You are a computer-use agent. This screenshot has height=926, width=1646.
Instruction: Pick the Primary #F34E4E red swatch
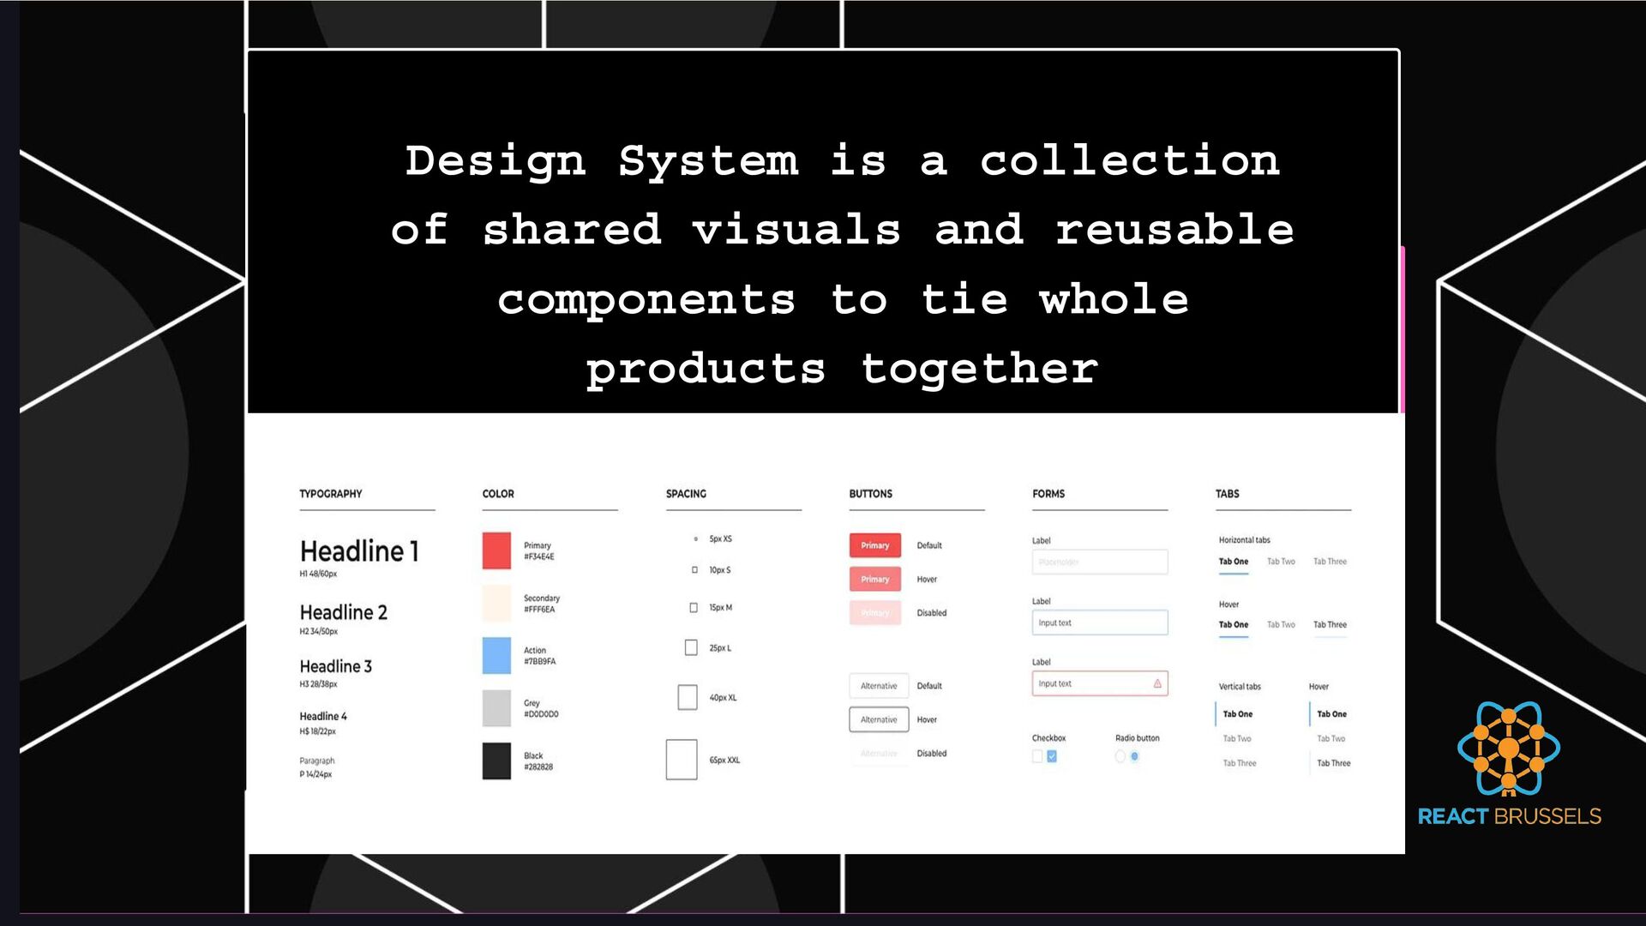(x=496, y=550)
